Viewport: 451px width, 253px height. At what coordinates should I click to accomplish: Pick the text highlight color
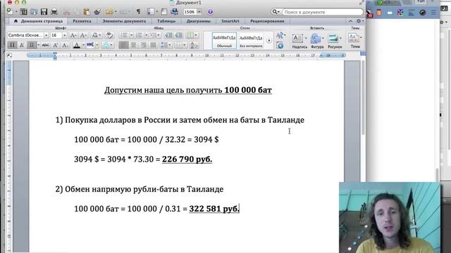coord(90,45)
